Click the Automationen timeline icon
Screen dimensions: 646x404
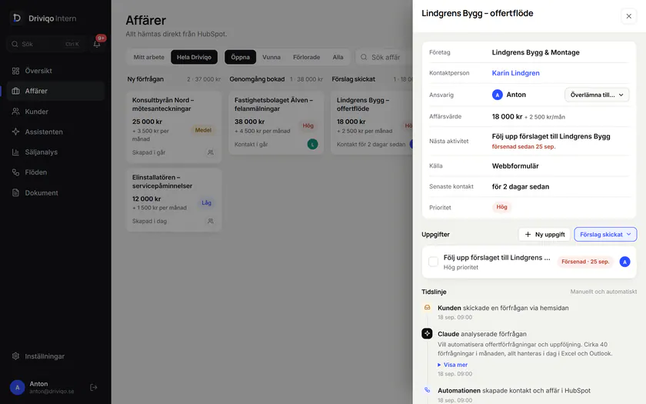[428, 390]
